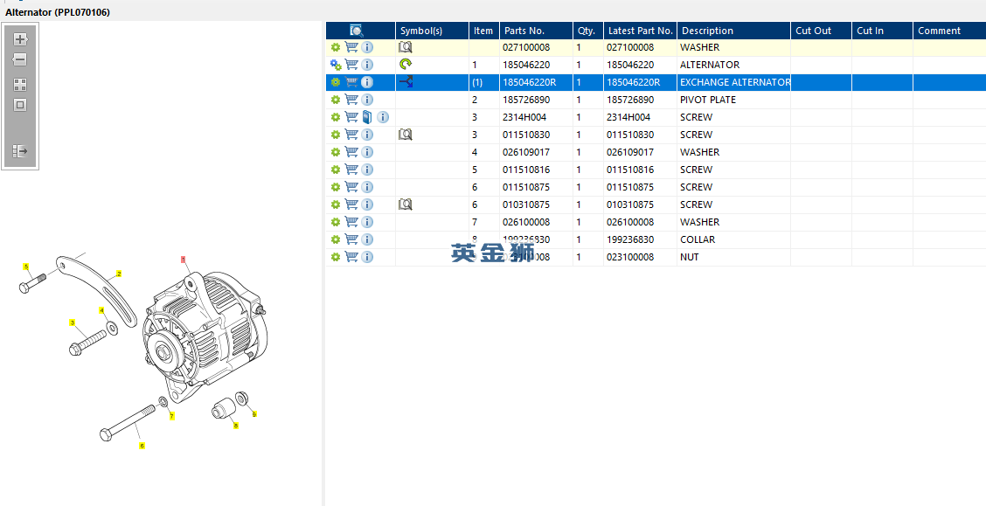Add SCREW 011510875 to cart
This screenshot has height=506, width=986.
pos(351,187)
